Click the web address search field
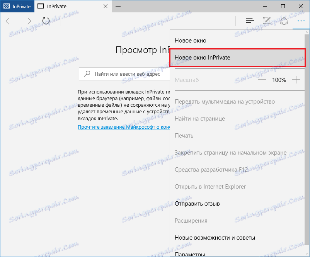 point(128,74)
